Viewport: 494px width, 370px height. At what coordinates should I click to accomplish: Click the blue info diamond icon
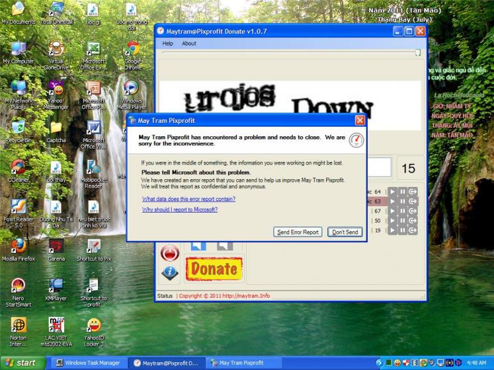tap(170, 272)
